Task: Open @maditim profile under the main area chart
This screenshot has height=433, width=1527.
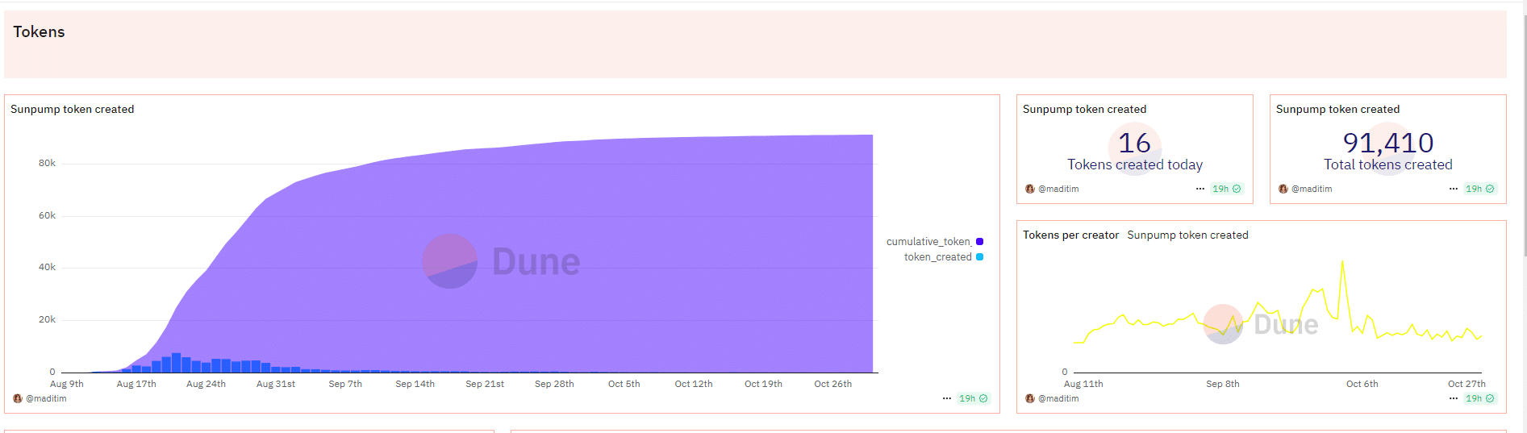Action: tap(46, 398)
